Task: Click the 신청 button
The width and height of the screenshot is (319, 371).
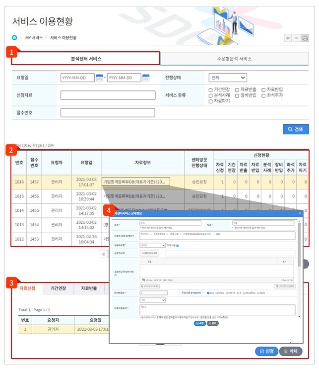Action: click(266, 351)
